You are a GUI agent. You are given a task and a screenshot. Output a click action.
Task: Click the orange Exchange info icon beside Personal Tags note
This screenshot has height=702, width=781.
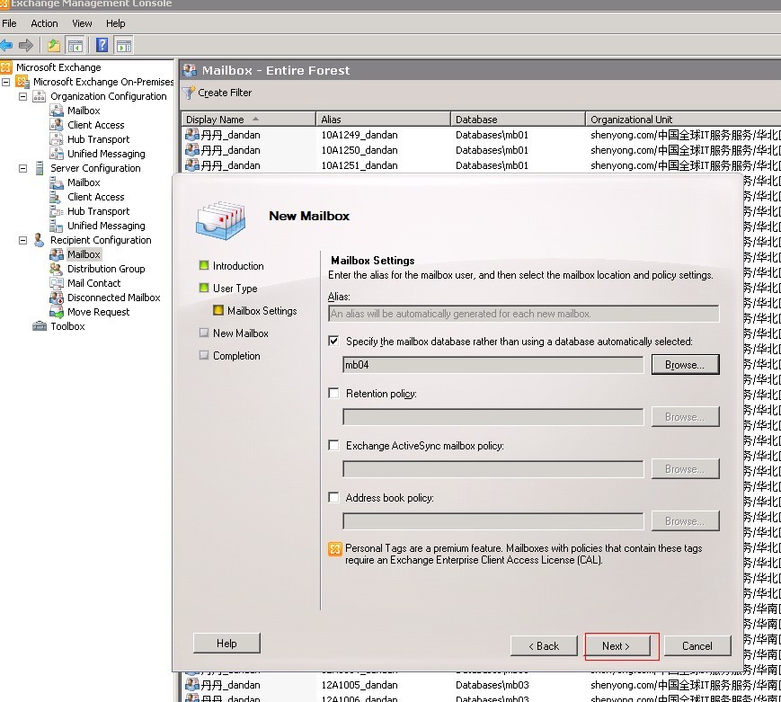335,548
